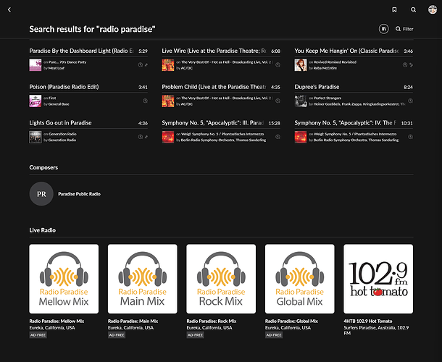Open the Filter search field

pyautogui.click(x=404, y=29)
